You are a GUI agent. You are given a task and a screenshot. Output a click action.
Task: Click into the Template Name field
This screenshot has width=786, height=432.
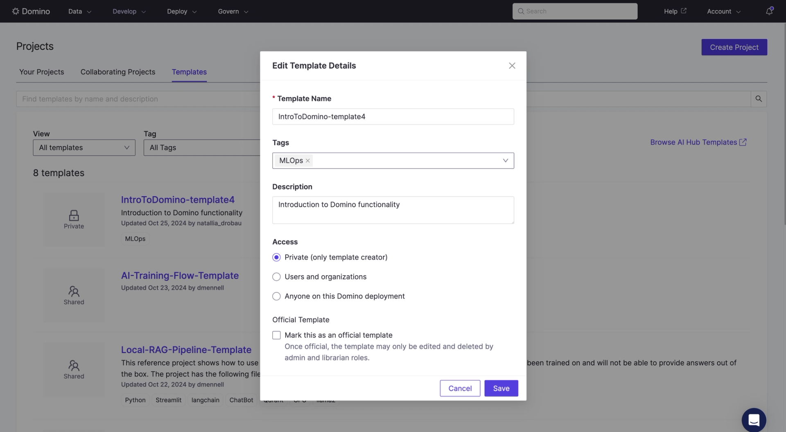(x=393, y=117)
